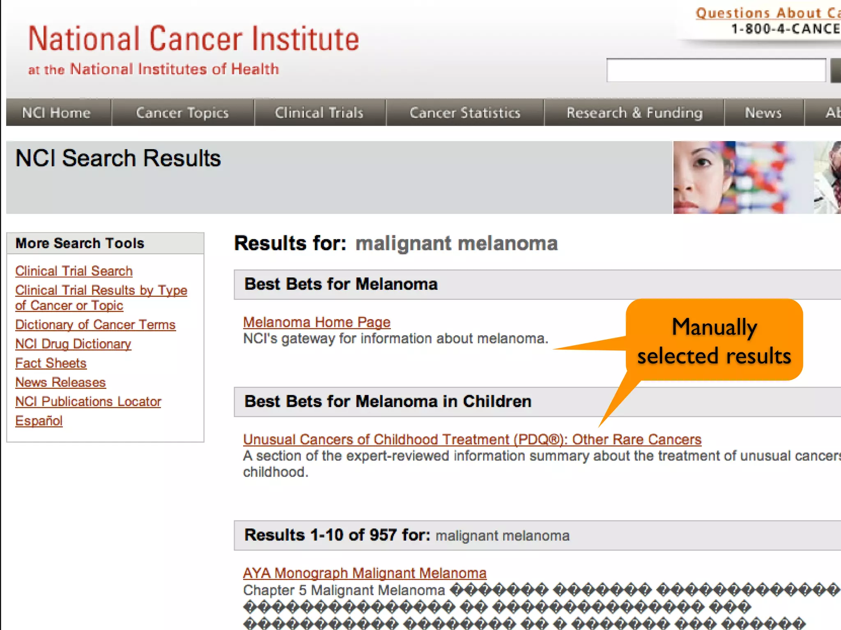Click the News navigation item

[x=763, y=112]
